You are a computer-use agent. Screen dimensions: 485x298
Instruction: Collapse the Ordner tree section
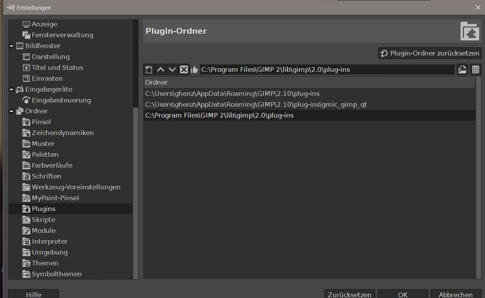12,111
